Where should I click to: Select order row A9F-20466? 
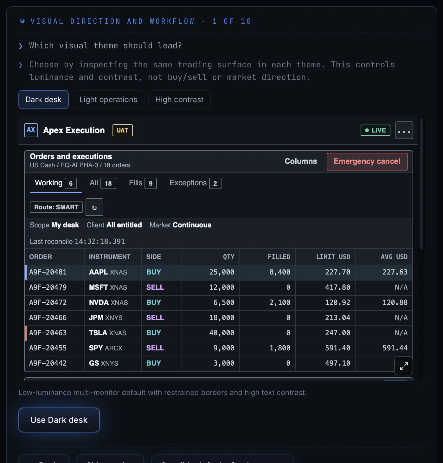(219, 318)
